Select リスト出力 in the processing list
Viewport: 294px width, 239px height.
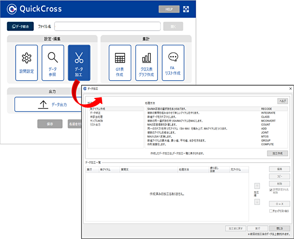tap(115, 125)
